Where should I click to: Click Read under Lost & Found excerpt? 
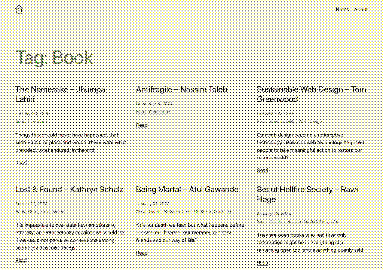[x=21, y=260]
